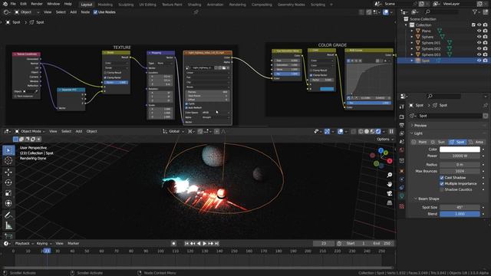Viewport: 491px width, 276px height.
Task: Open the Playback dropdown in timeline
Action: (24, 244)
